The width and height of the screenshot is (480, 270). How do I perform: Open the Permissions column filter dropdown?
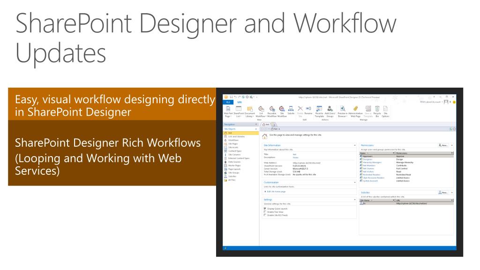pos(452,153)
